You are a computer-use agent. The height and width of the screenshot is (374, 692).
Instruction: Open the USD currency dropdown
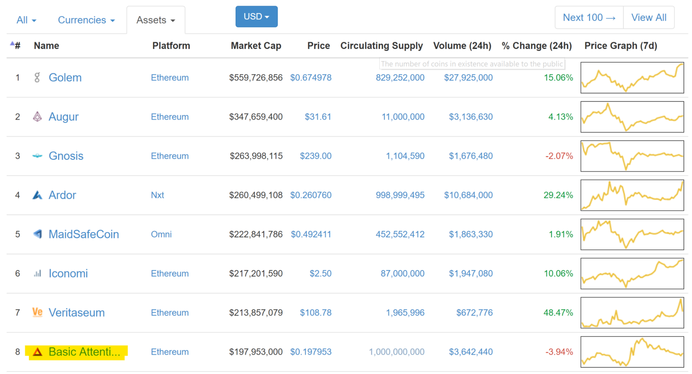(256, 17)
